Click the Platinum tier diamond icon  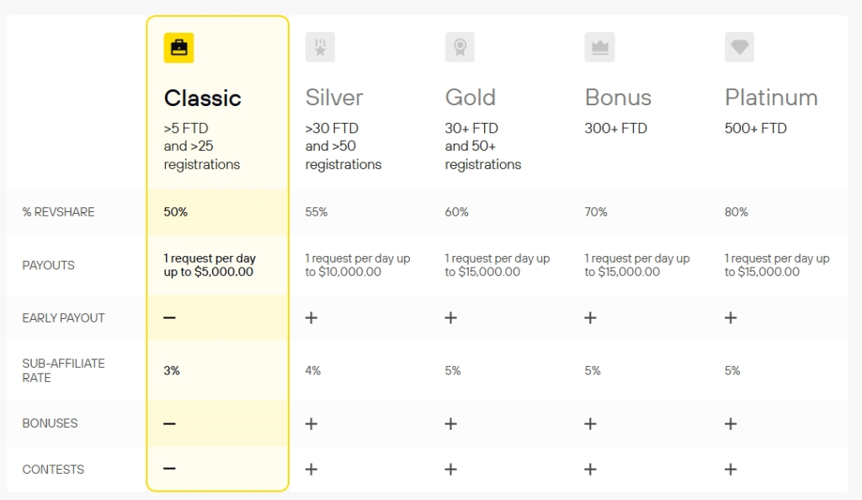pos(739,47)
